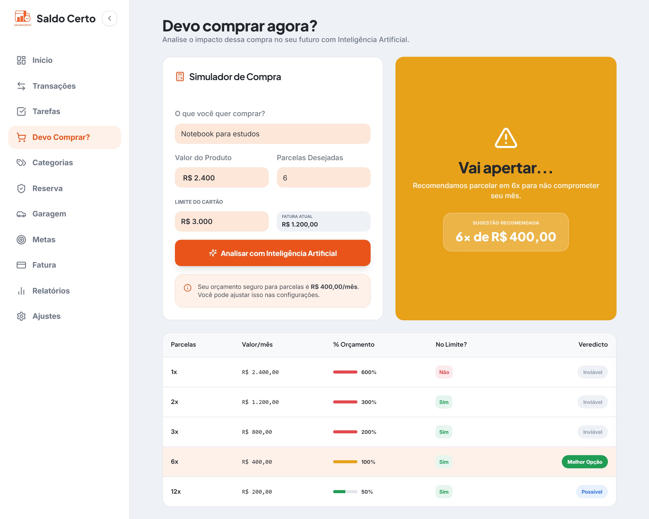The width and height of the screenshot is (649, 519).
Task: Click the Início dashboard grid icon
Action: [x=21, y=60]
